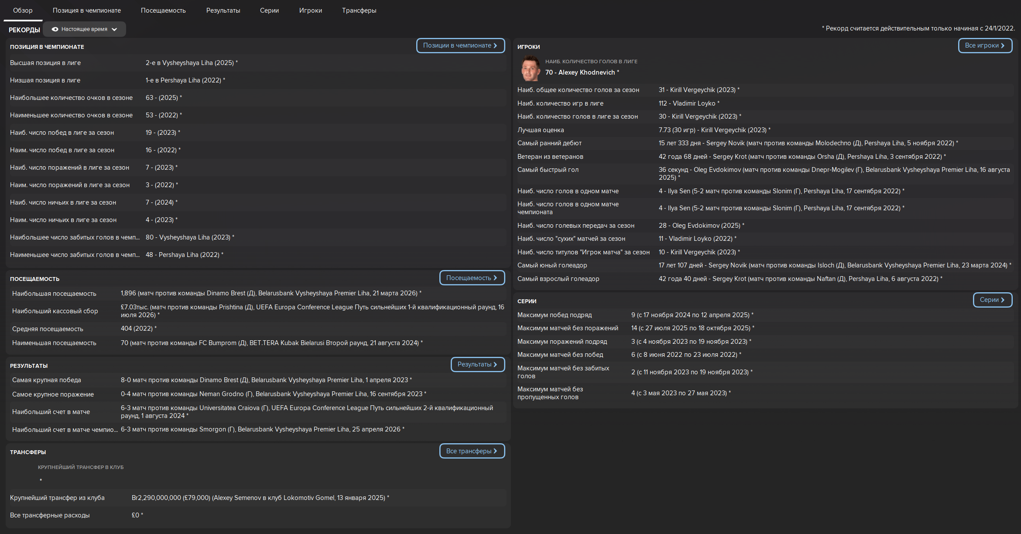
Task: Open the Настоящее время dropdown
Action: tap(84, 29)
